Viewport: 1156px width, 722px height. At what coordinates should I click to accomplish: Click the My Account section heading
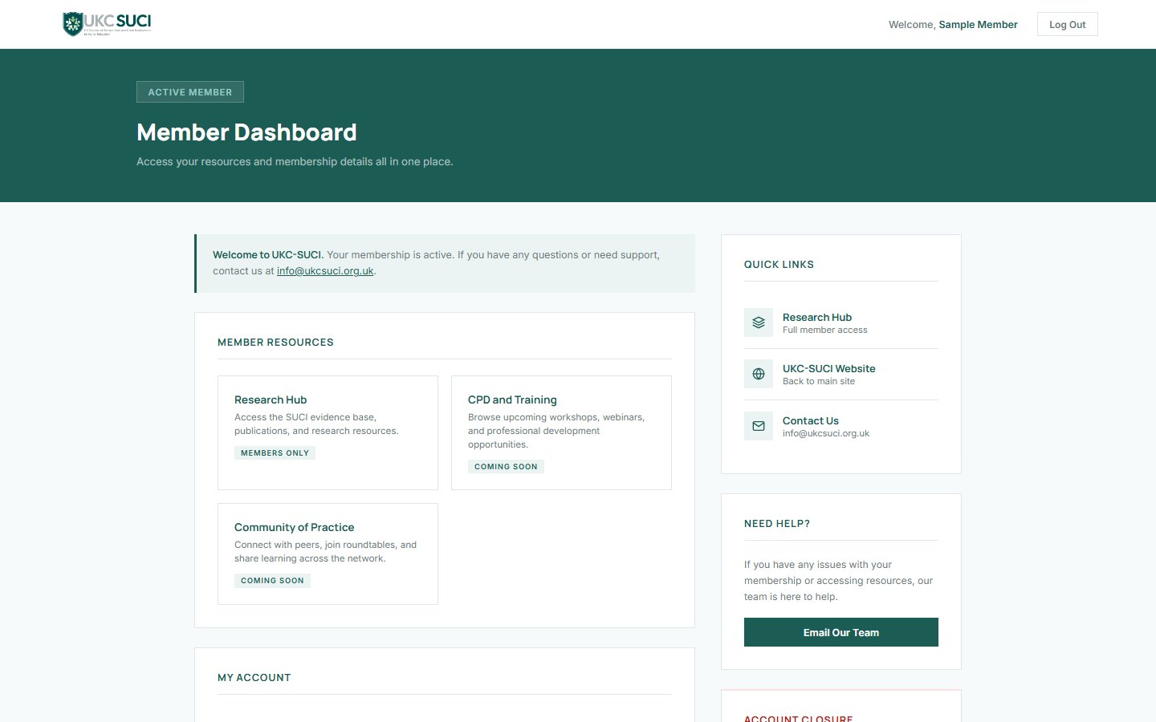(254, 678)
